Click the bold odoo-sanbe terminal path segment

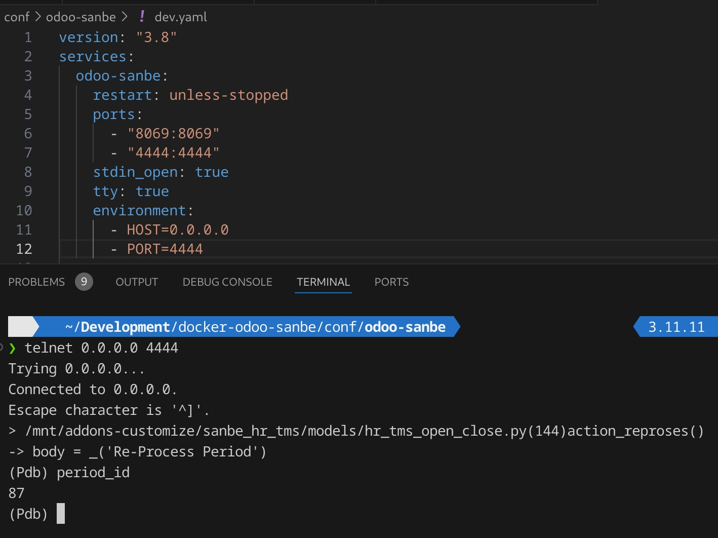coord(405,327)
